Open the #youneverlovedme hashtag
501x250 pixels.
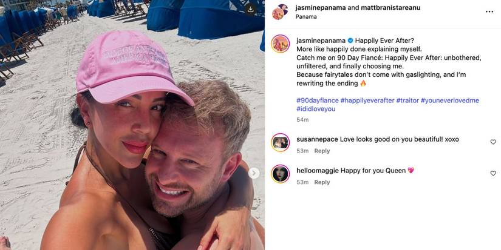click(450, 100)
